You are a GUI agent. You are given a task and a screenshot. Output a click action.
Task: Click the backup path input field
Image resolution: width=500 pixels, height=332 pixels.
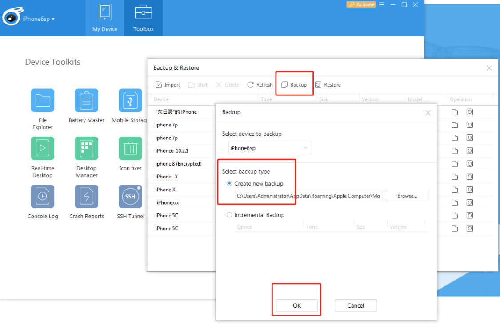308,196
